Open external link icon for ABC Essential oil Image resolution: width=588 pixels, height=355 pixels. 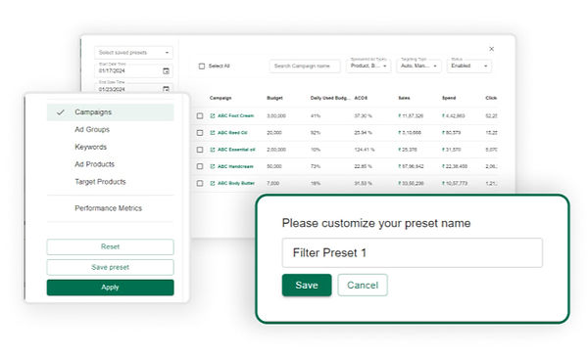click(x=213, y=150)
